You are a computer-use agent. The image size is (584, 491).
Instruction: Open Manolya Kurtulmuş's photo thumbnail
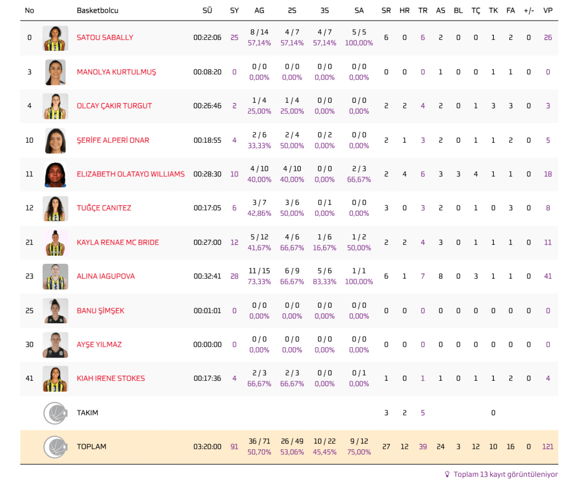[x=55, y=72]
